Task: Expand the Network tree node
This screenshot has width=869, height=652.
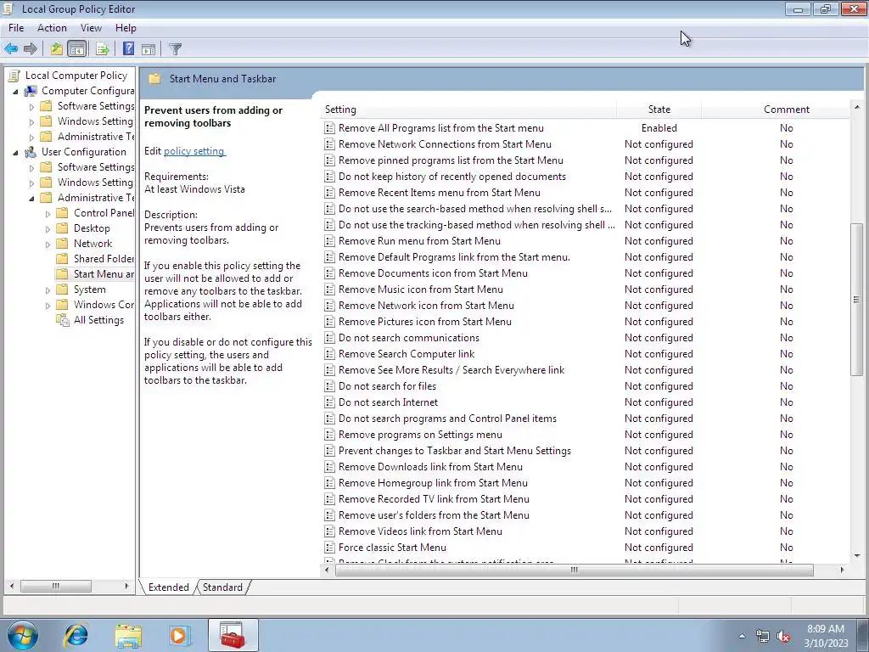Action: pos(48,244)
